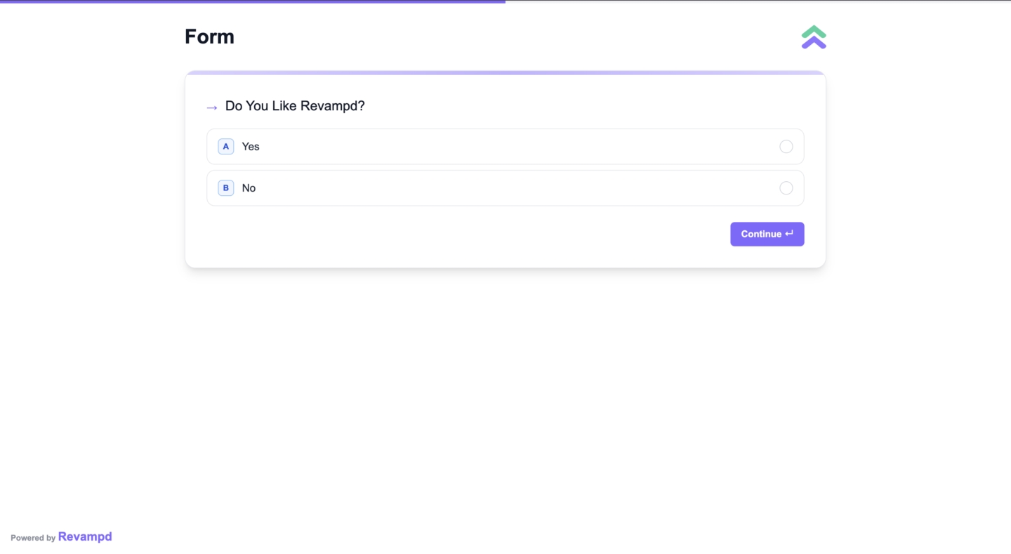
Task: Click the empty middle of the No option row
Action: pyautogui.click(x=505, y=187)
